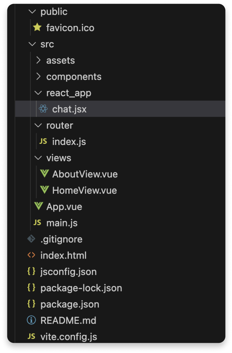Collapse the public folder chevron
Viewport: 232px width, 353px height.
coord(33,12)
